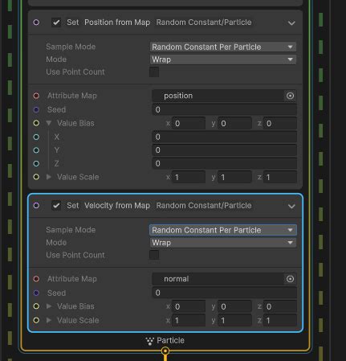
Task: Open Mode Wrap dropdown in Position block
Action: 223,59
